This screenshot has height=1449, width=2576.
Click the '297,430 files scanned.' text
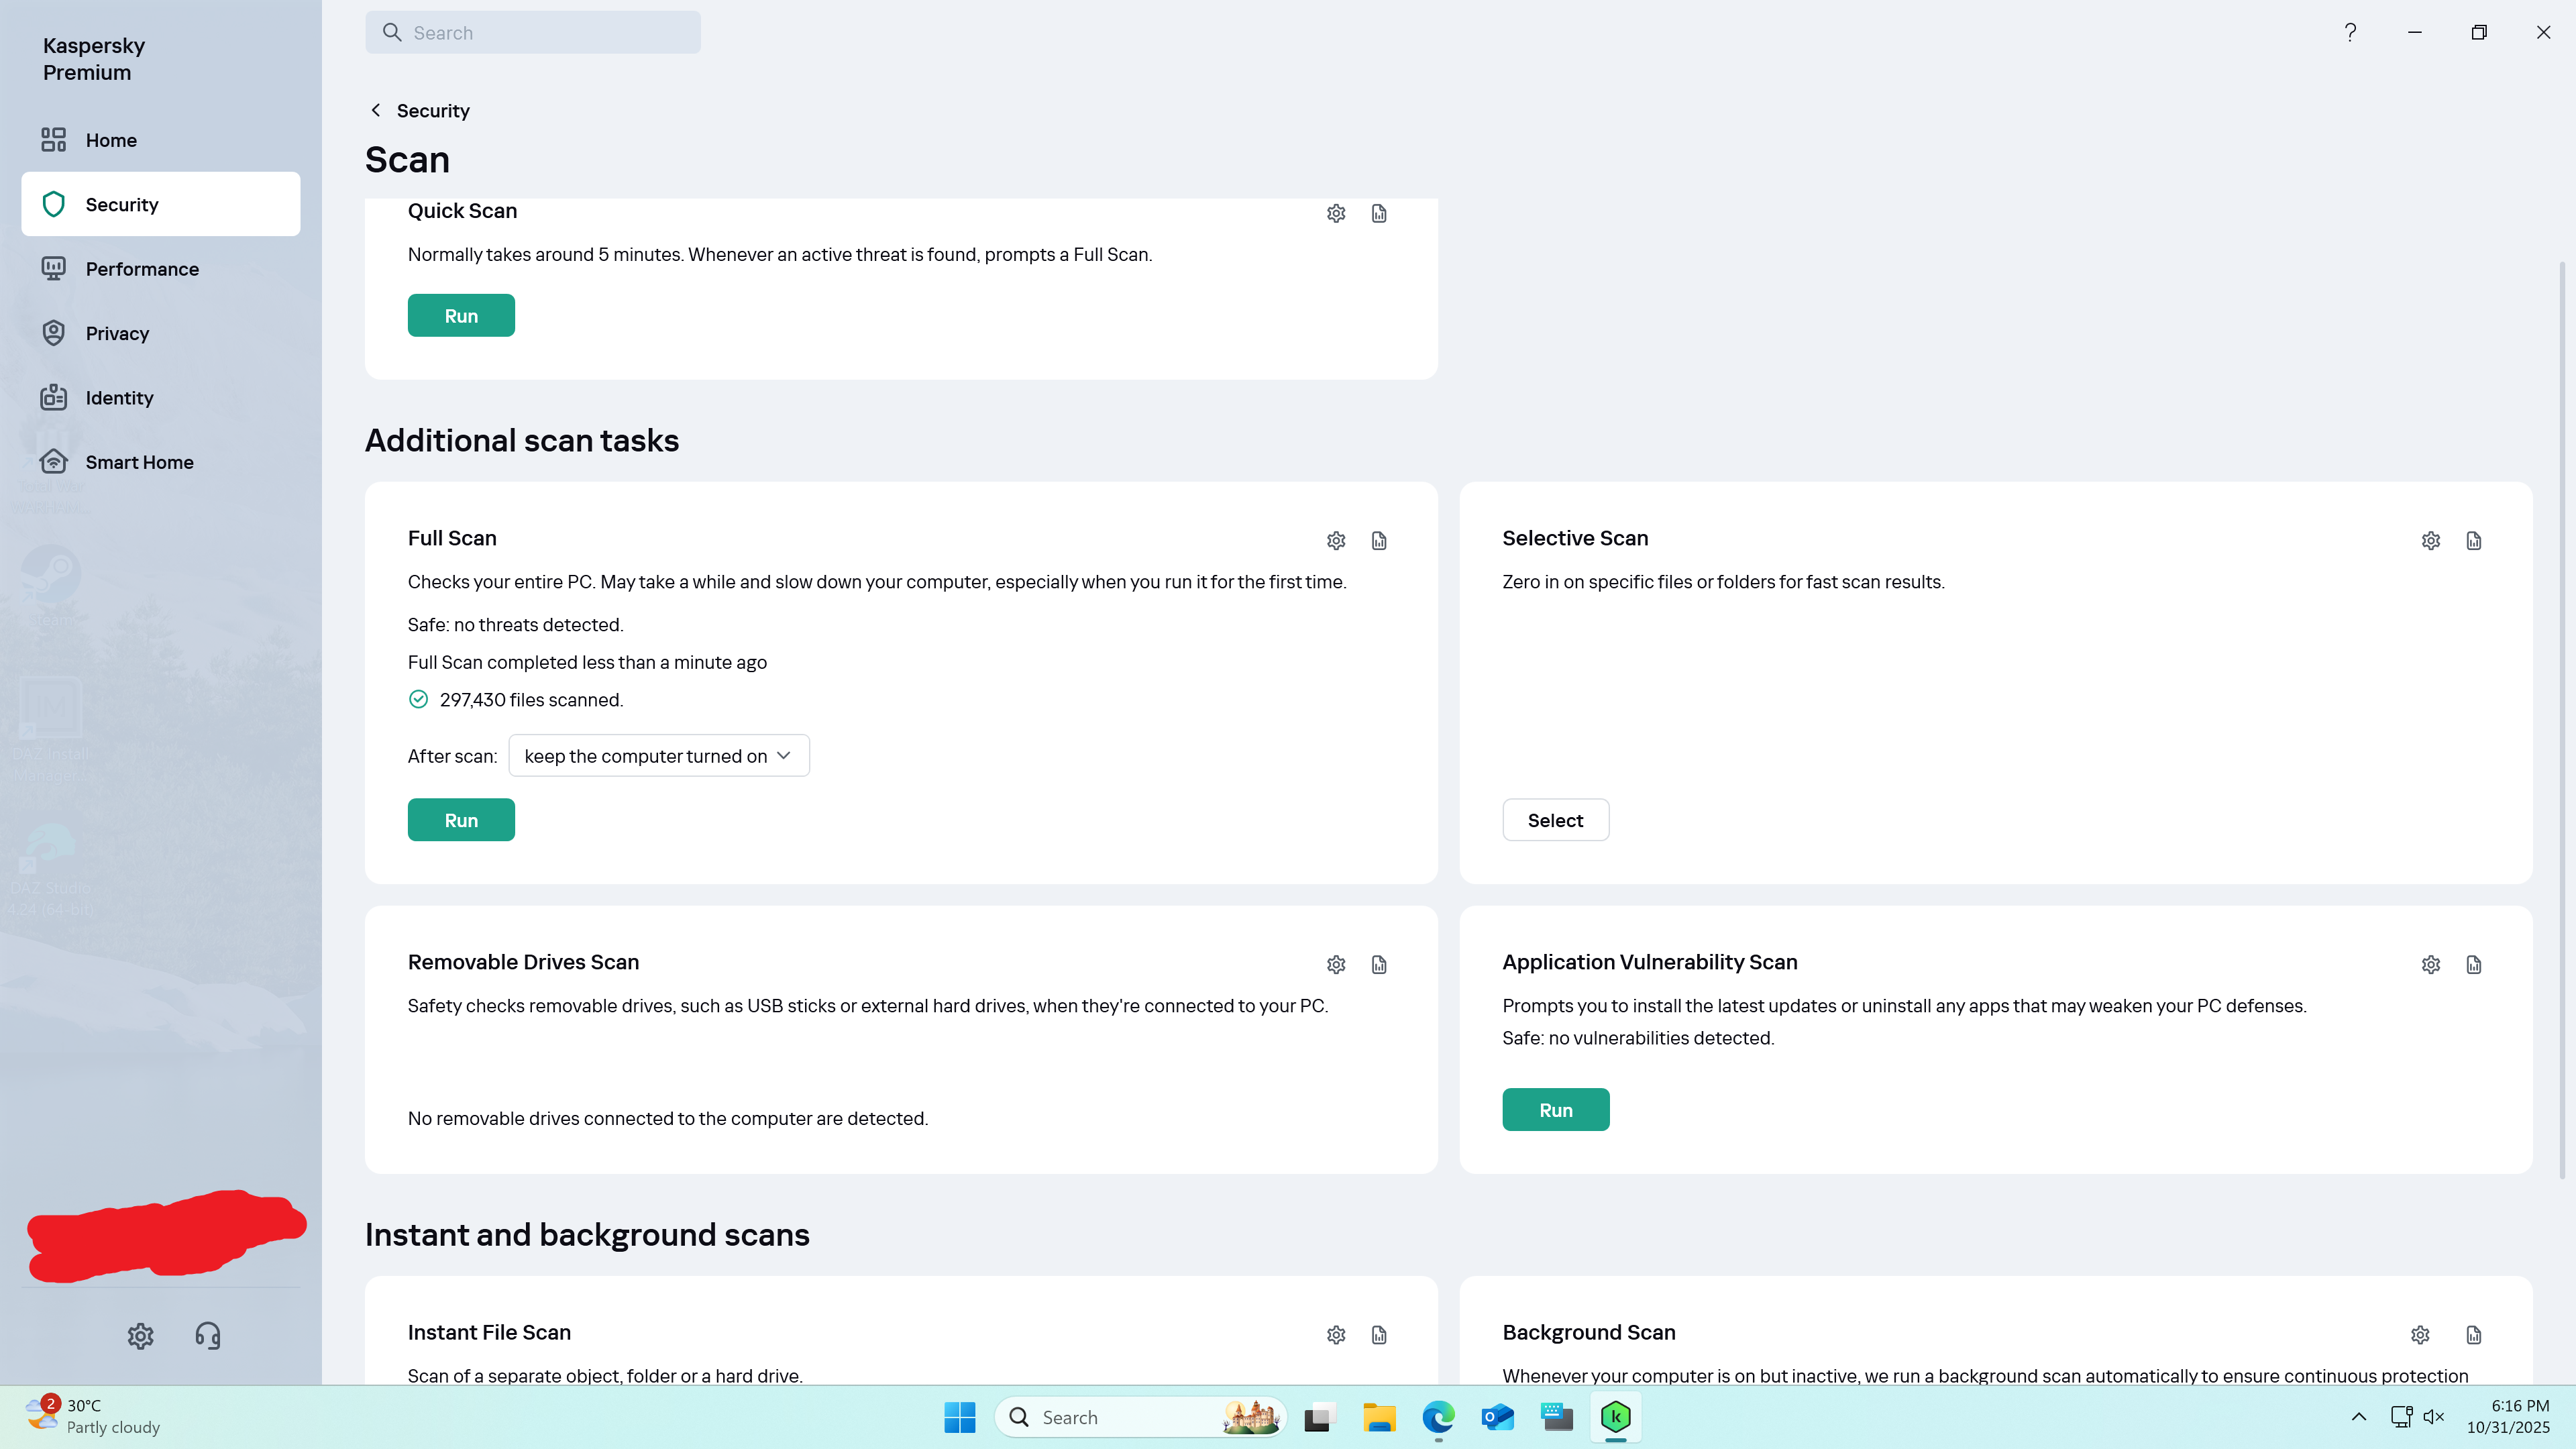(x=531, y=700)
